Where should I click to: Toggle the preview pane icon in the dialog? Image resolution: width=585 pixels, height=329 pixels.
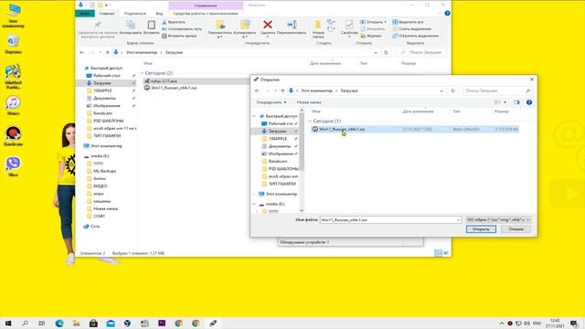[516, 102]
